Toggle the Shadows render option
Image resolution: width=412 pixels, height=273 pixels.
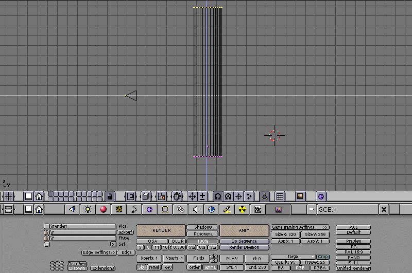(x=203, y=227)
